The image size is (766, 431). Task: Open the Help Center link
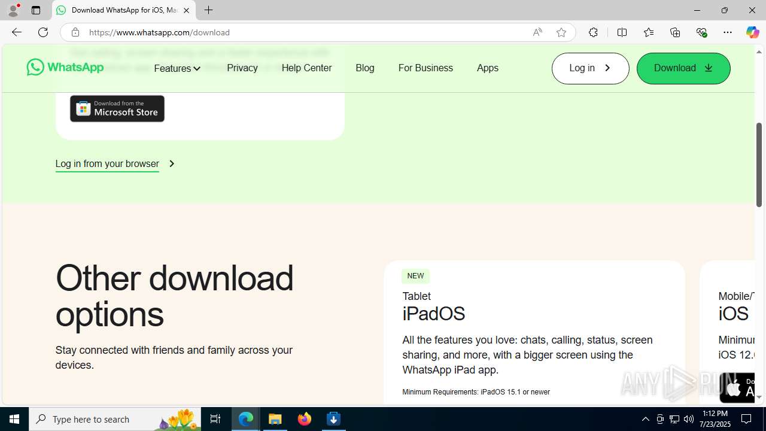(x=306, y=68)
